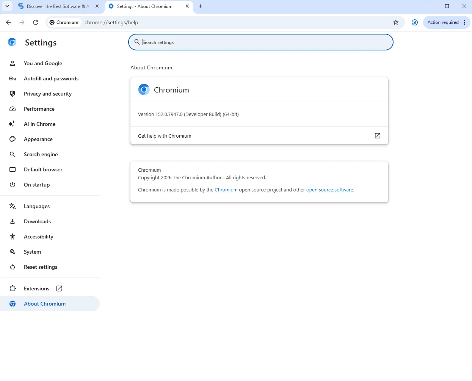Bookmark this tab with the star icon
Image resolution: width=472 pixels, height=381 pixels.
396,22
